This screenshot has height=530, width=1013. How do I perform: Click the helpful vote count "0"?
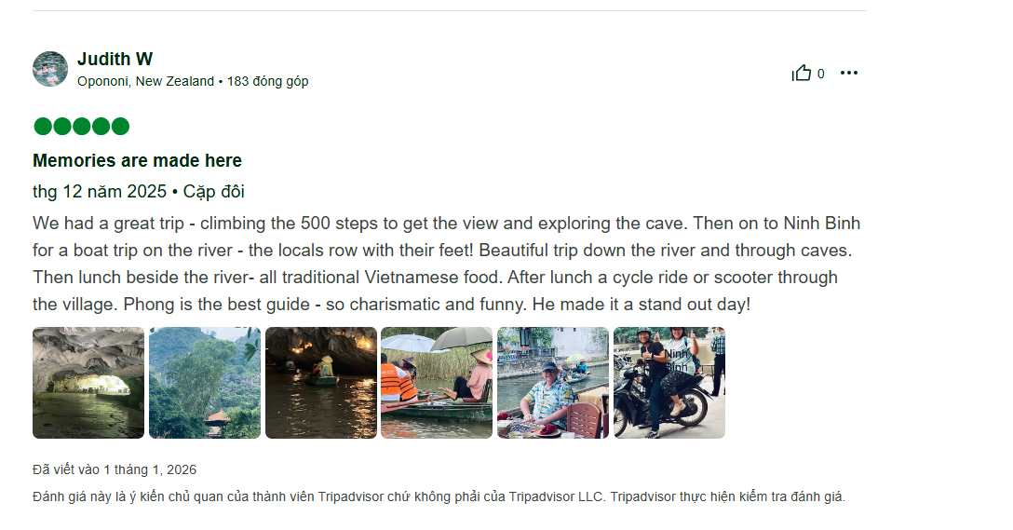click(820, 74)
